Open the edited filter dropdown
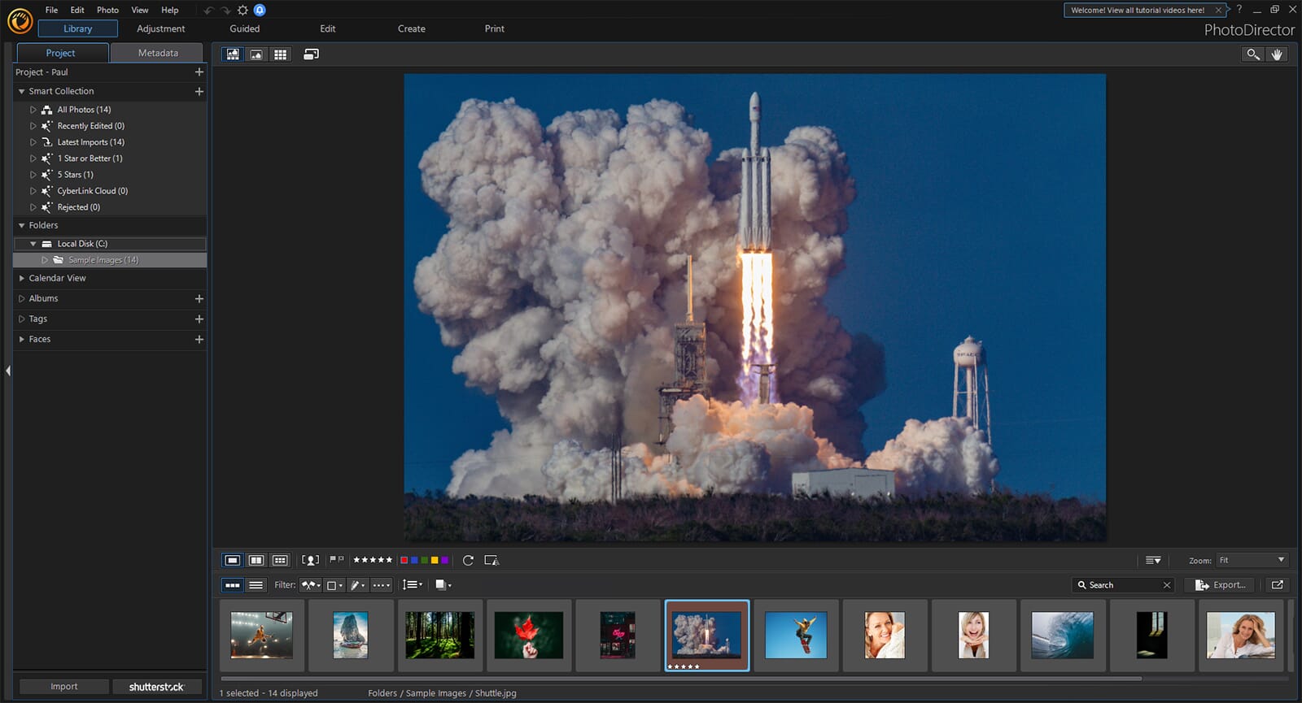The width and height of the screenshot is (1302, 703). point(358,585)
